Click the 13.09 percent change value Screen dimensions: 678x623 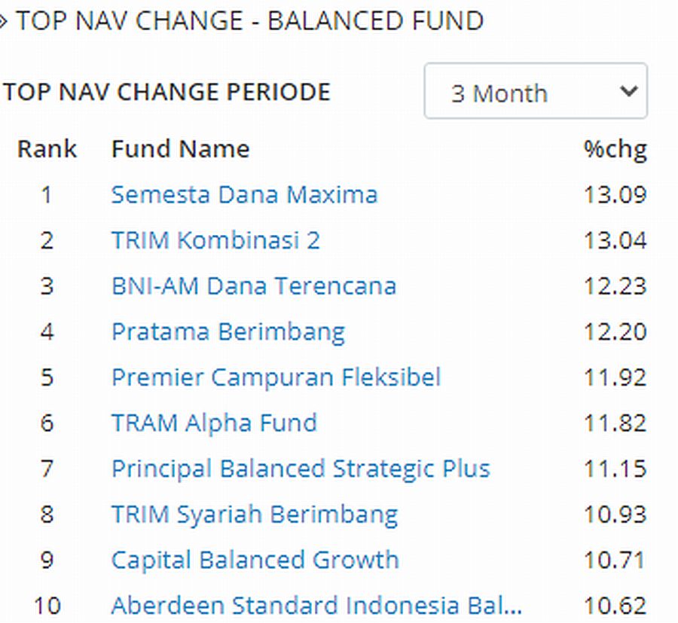pyautogui.click(x=615, y=194)
